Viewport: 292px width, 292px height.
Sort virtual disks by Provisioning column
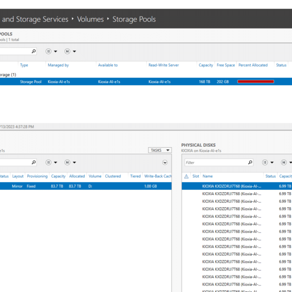(x=37, y=176)
